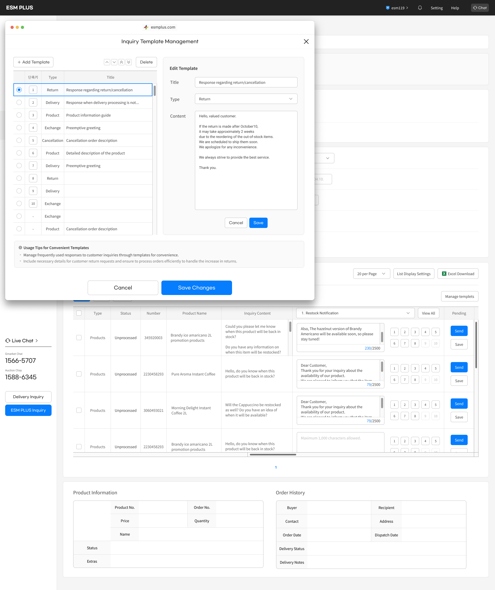
Task: Check the Pure Aroma Instant Coffee row
Action: click(79, 374)
